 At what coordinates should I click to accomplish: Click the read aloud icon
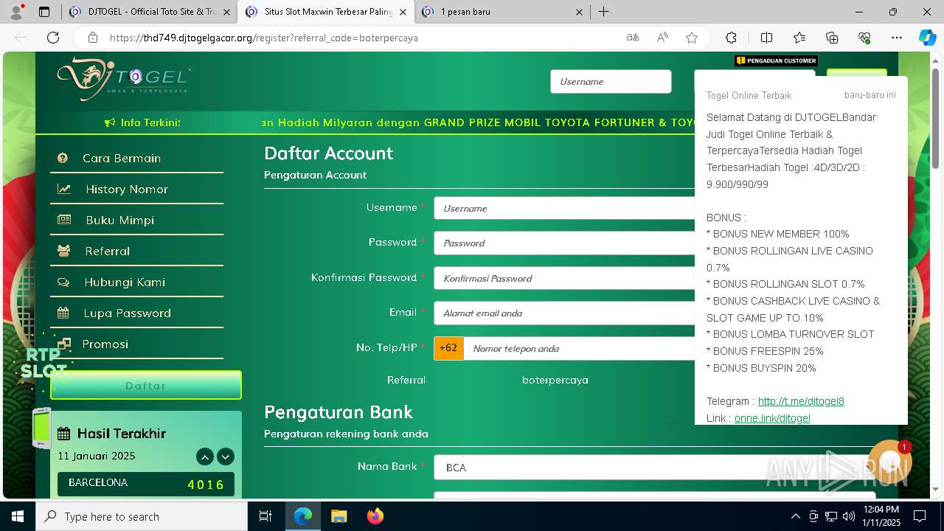pyautogui.click(x=662, y=38)
